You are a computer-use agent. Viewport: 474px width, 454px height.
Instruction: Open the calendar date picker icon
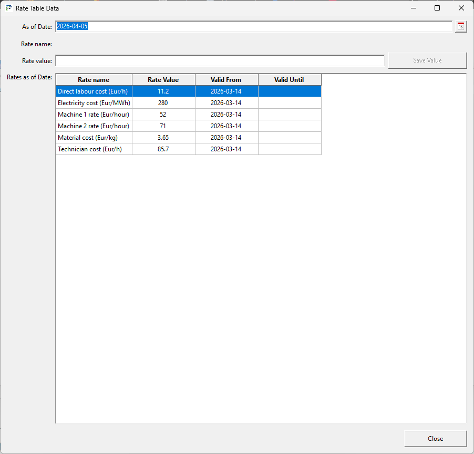coord(461,27)
